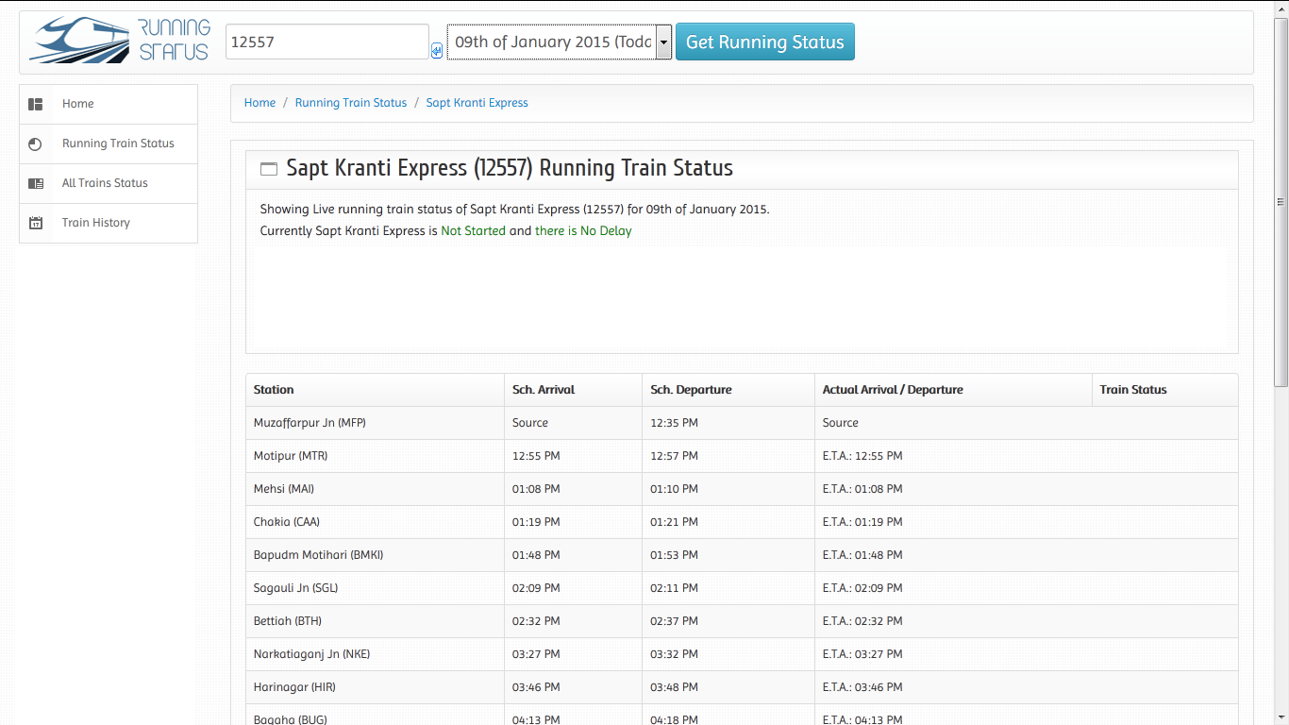Click the E.T.A.: 01:08 PM cell
The width and height of the screenshot is (1289, 725).
tap(953, 489)
